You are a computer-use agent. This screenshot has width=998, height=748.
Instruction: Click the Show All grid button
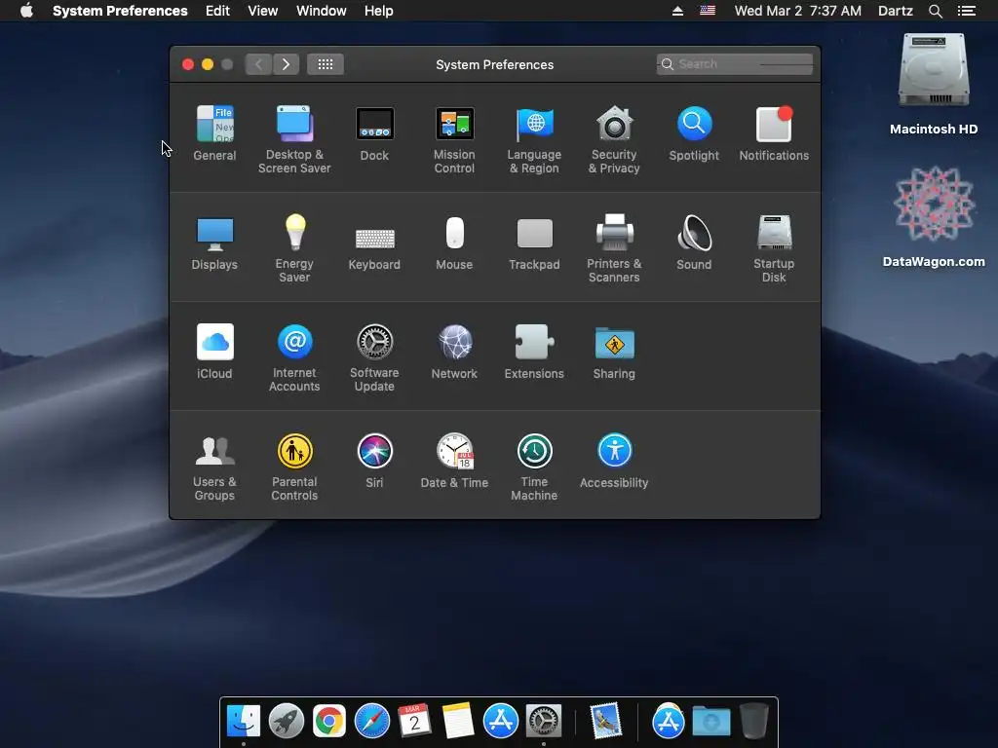326,64
